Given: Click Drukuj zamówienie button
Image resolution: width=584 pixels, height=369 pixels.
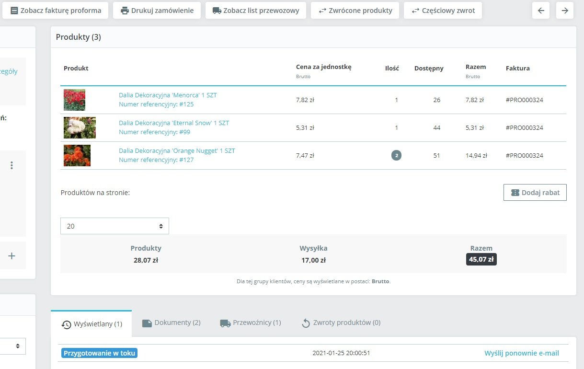Looking at the screenshot, I should click(157, 10).
